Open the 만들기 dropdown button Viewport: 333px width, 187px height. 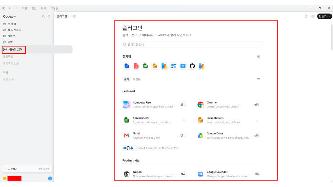[x=324, y=16]
